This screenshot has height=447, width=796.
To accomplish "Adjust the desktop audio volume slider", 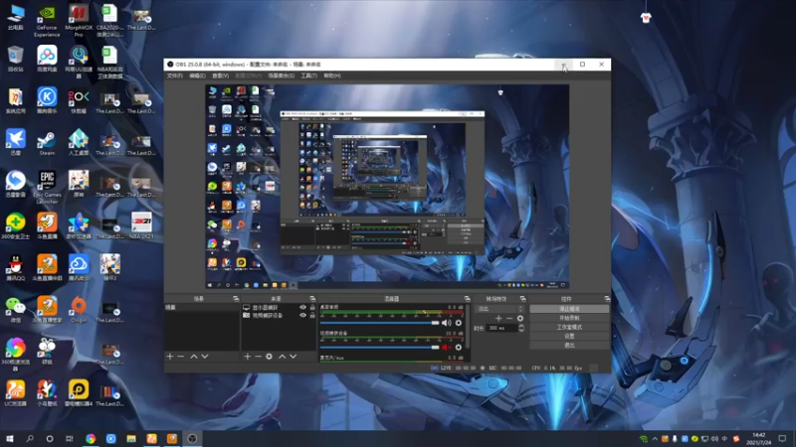I will [379, 323].
